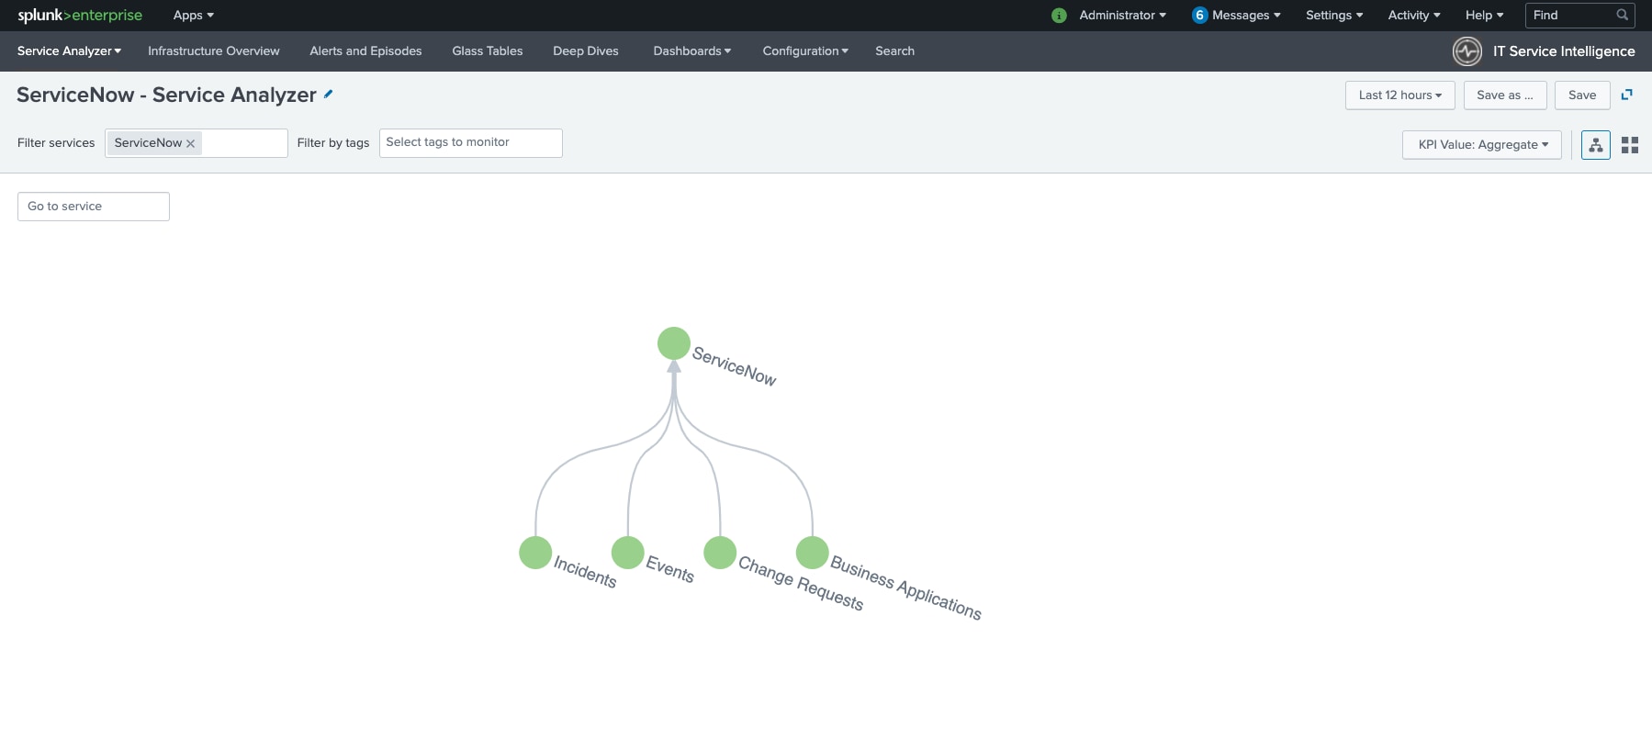Click the green health status icon
The width and height of the screenshot is (1652, 750).
(x=1059, y=16)
